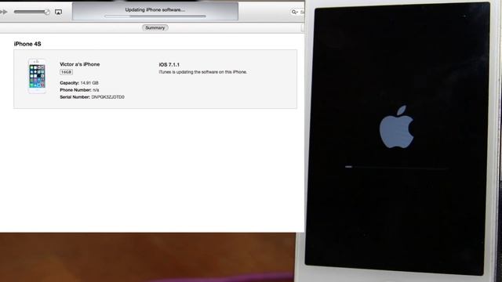
Task: Click the "Victor a's iPhone" device name
Action: coord(80,64)
